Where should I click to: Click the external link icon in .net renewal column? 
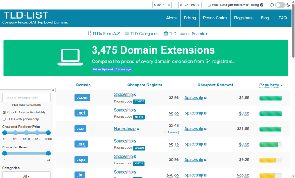[205, 113]
